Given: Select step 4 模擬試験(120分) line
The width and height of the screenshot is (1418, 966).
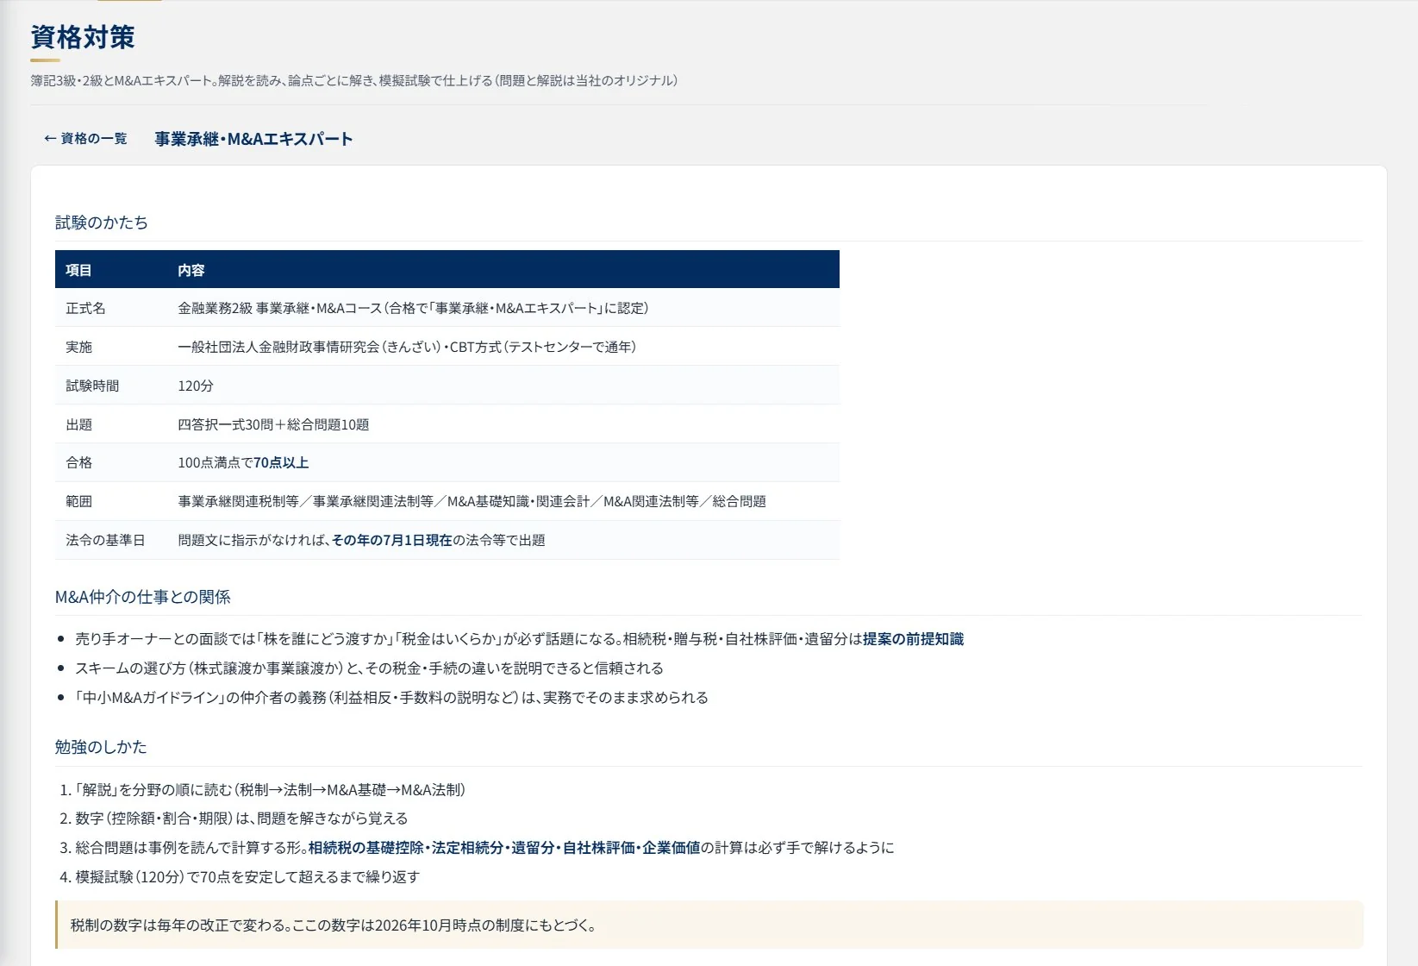Looking at the screenshot, I should coord(247,877).
